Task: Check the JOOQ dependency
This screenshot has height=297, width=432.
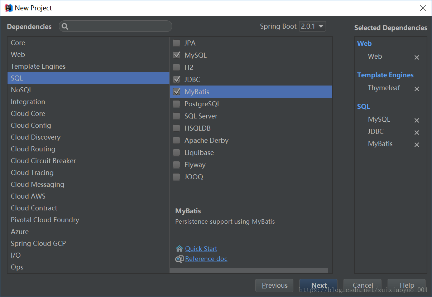Action: point(177,177)
